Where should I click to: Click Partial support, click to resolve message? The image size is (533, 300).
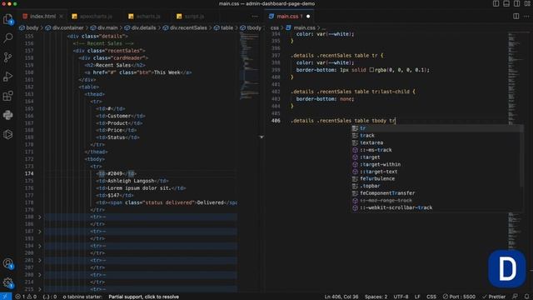(x=143, y=297)
